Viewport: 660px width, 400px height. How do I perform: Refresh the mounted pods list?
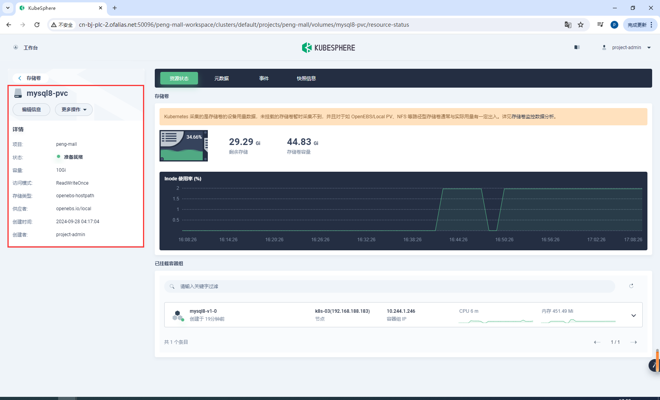tap(631, 286)
